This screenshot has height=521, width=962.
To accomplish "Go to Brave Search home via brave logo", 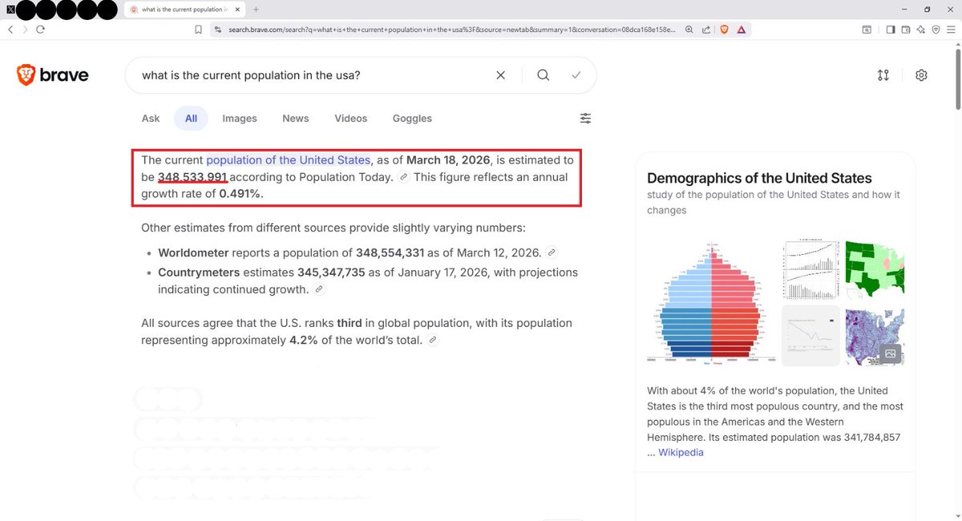I will click(53, 75).
